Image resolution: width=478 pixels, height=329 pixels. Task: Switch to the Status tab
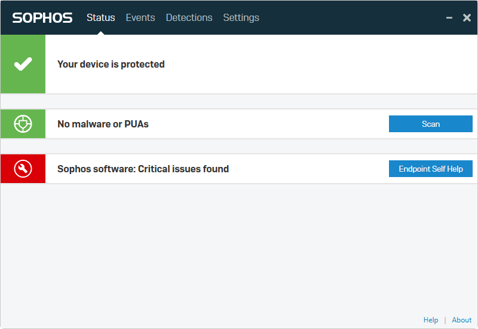click(x=100, y=17)
